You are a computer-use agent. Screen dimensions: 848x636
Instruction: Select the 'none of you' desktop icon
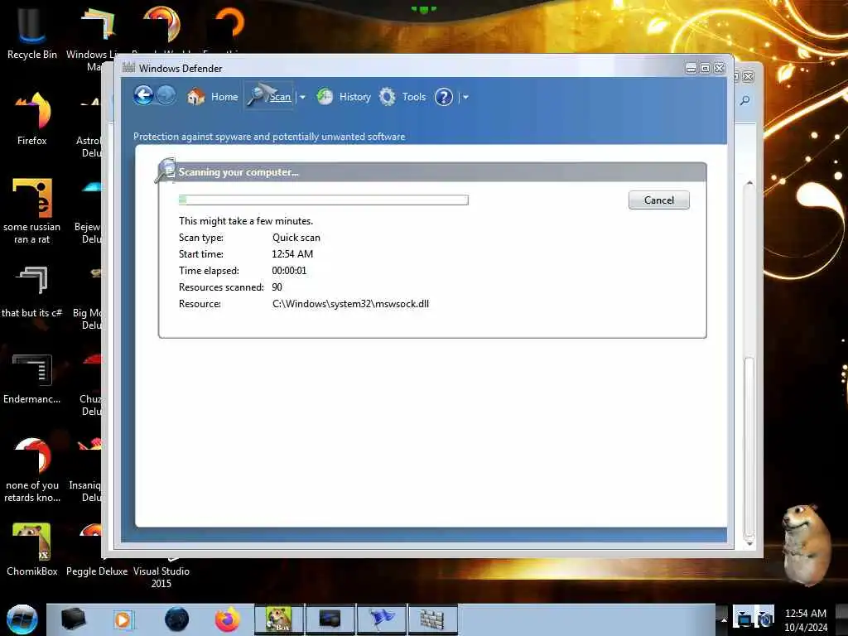(32, 470)
